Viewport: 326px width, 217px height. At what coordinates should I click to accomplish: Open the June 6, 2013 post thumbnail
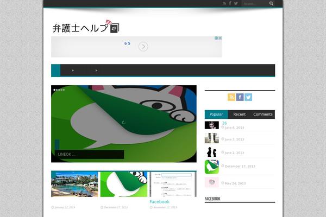tap(212, 125)
